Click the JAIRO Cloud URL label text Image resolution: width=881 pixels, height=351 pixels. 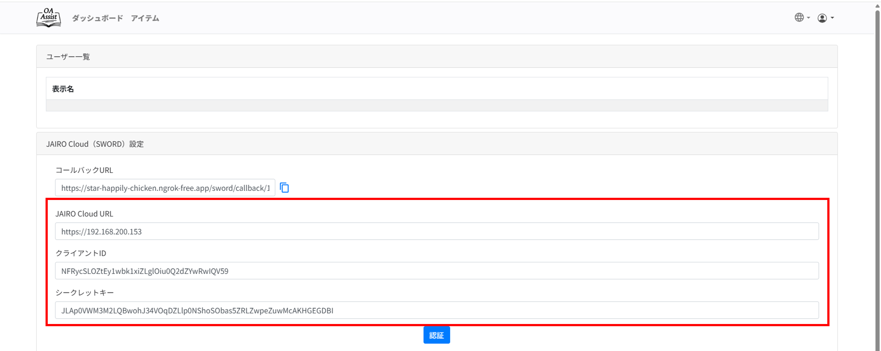click(84, 213)
